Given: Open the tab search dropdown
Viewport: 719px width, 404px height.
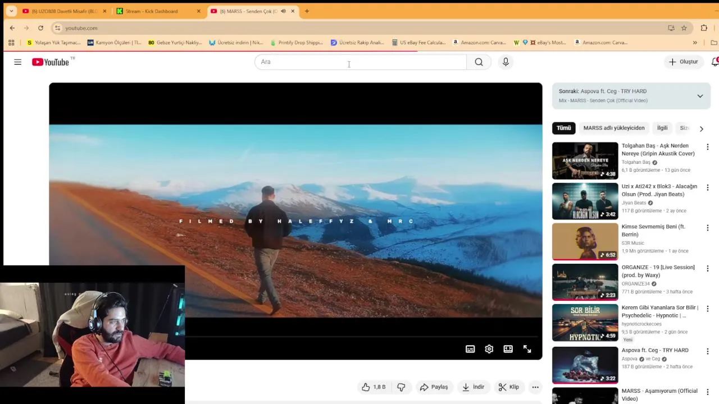Looking at the screenshot, I should tap(11, 11).
